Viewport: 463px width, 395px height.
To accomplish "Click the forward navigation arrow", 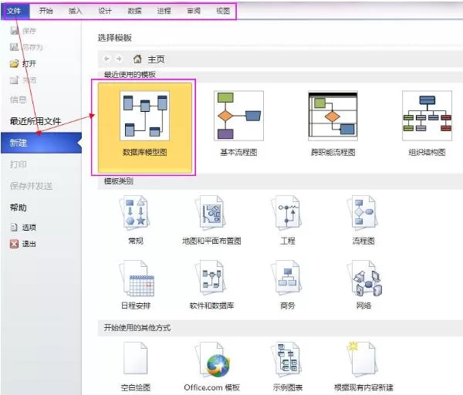I will pyautogui.click(x=119, y=59).
